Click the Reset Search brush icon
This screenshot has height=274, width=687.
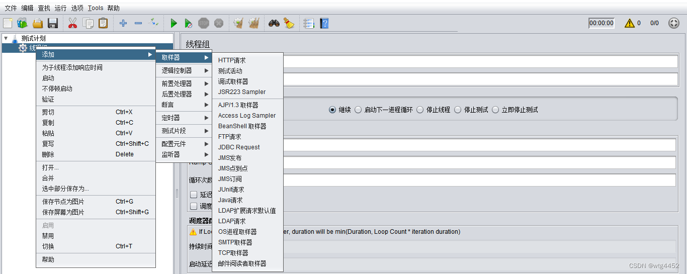tap(289, 23)
